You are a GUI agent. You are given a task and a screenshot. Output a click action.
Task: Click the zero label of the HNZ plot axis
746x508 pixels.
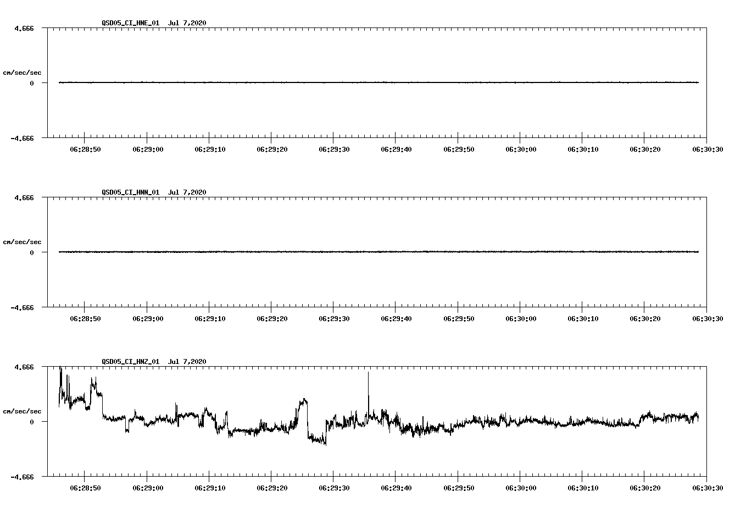tap(32, 422)
